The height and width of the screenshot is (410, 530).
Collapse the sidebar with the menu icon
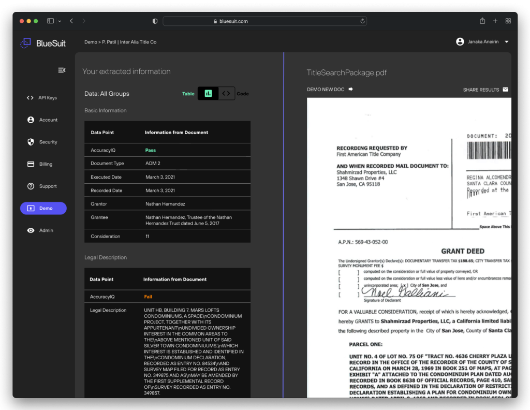tap(62, 70)
